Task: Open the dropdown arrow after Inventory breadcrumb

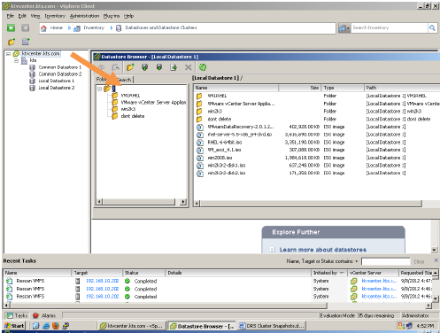Action: click(112, 28)
